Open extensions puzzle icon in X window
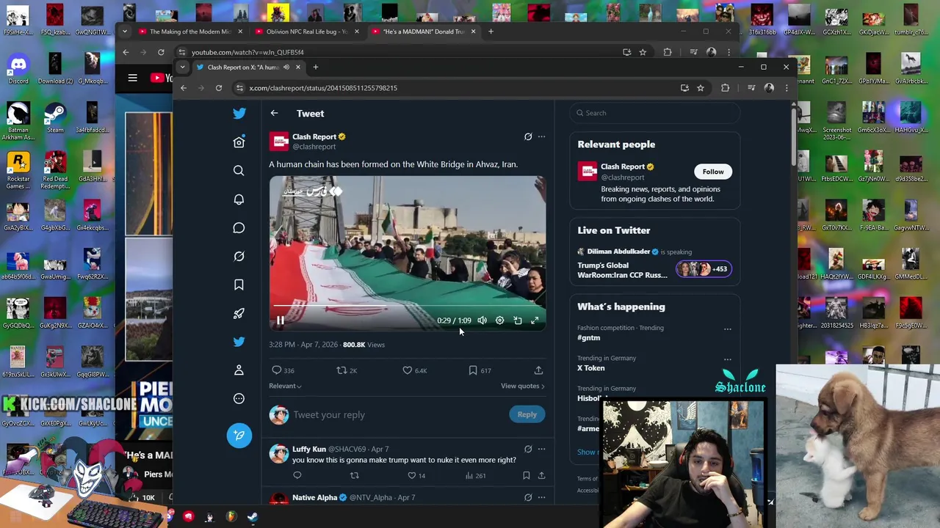The image size is (940, 528). 726,88
